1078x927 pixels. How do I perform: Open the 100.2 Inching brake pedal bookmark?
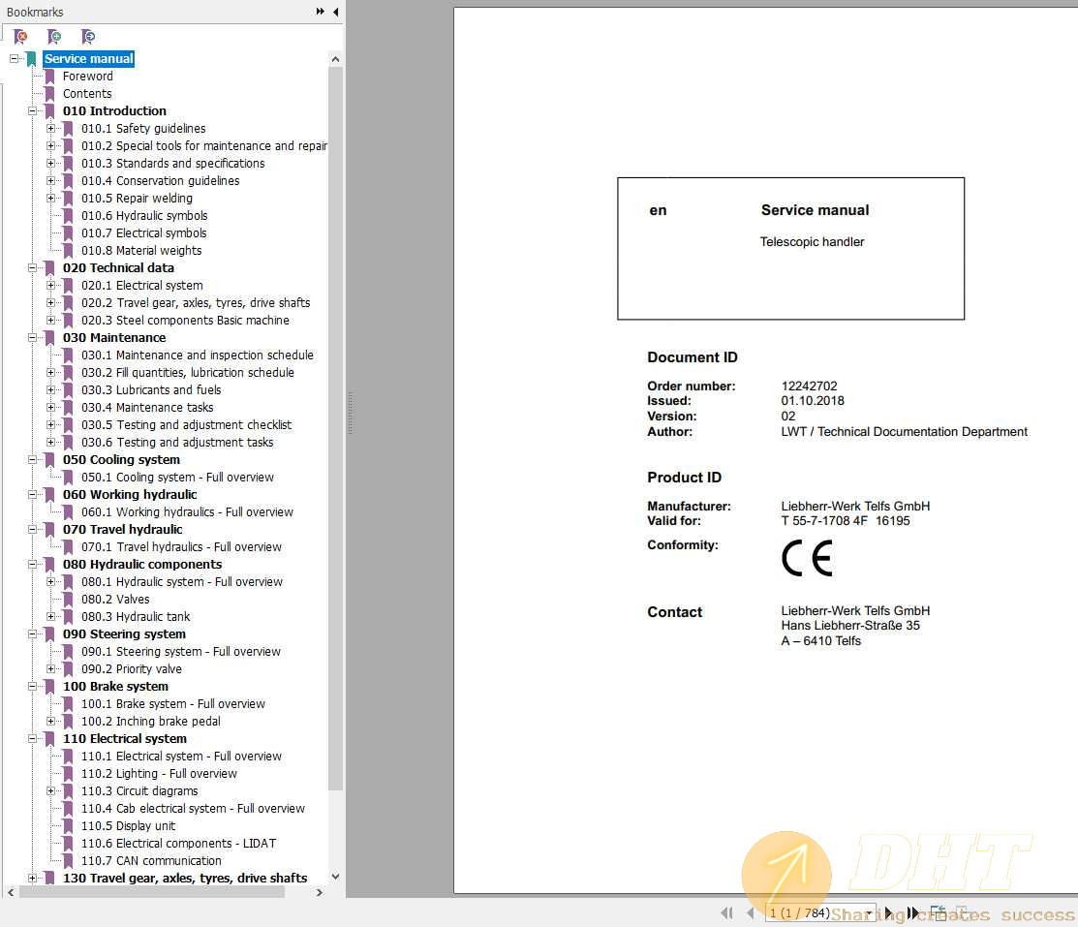point(150,722)
